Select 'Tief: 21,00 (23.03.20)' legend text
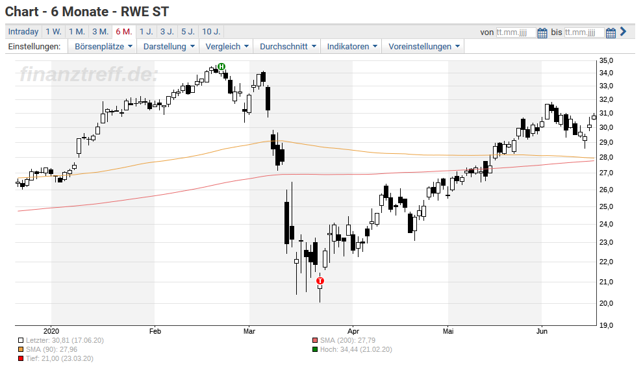643x372 pixels. 60,358
